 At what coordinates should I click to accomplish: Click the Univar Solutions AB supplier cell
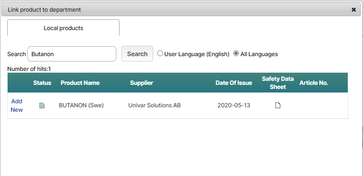point(155,106)
